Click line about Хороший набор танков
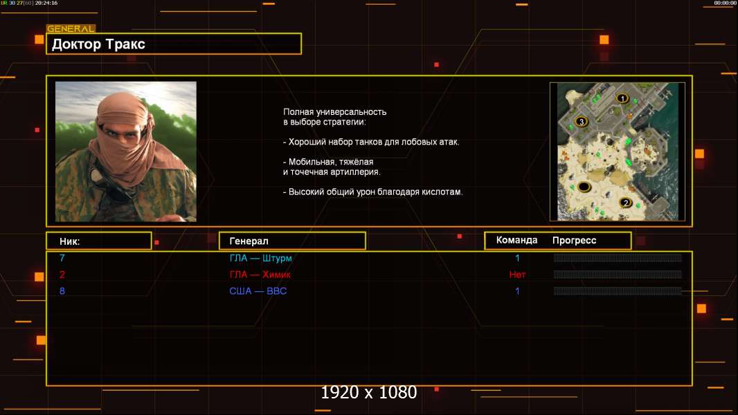Image resolution: width=738 pixels, height=415 pixels. [371, 142]
